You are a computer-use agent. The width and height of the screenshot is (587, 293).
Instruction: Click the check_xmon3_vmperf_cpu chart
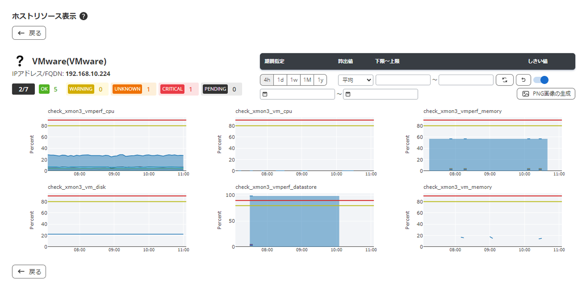tap(117, 143)
